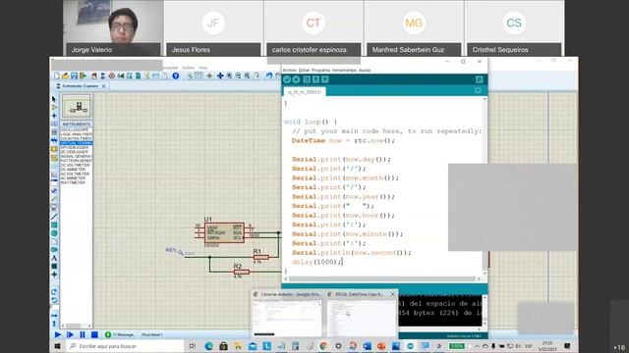Viewport: 629px width, 353px height.
Task: Click Proteus messages indicator in status bar
Action: click(x=120, y=334)
